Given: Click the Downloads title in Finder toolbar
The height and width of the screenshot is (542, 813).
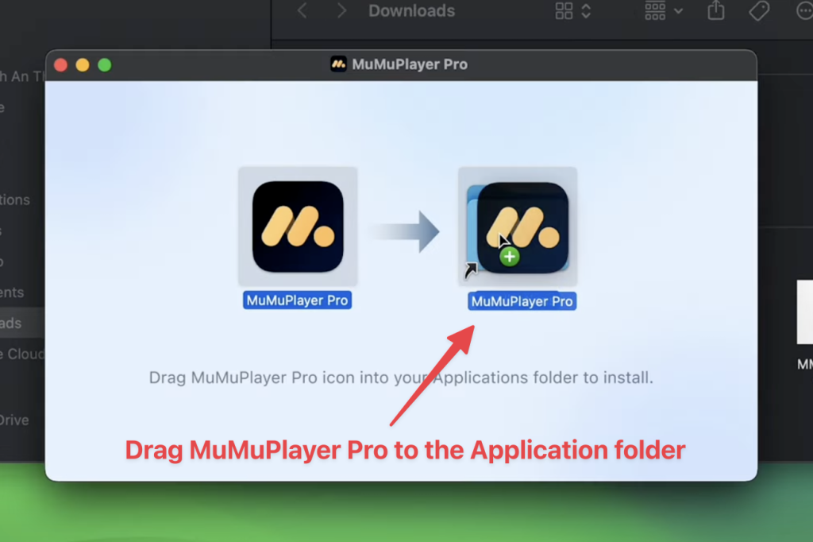Looking at the screenshot, I should [x=411, y=11].
